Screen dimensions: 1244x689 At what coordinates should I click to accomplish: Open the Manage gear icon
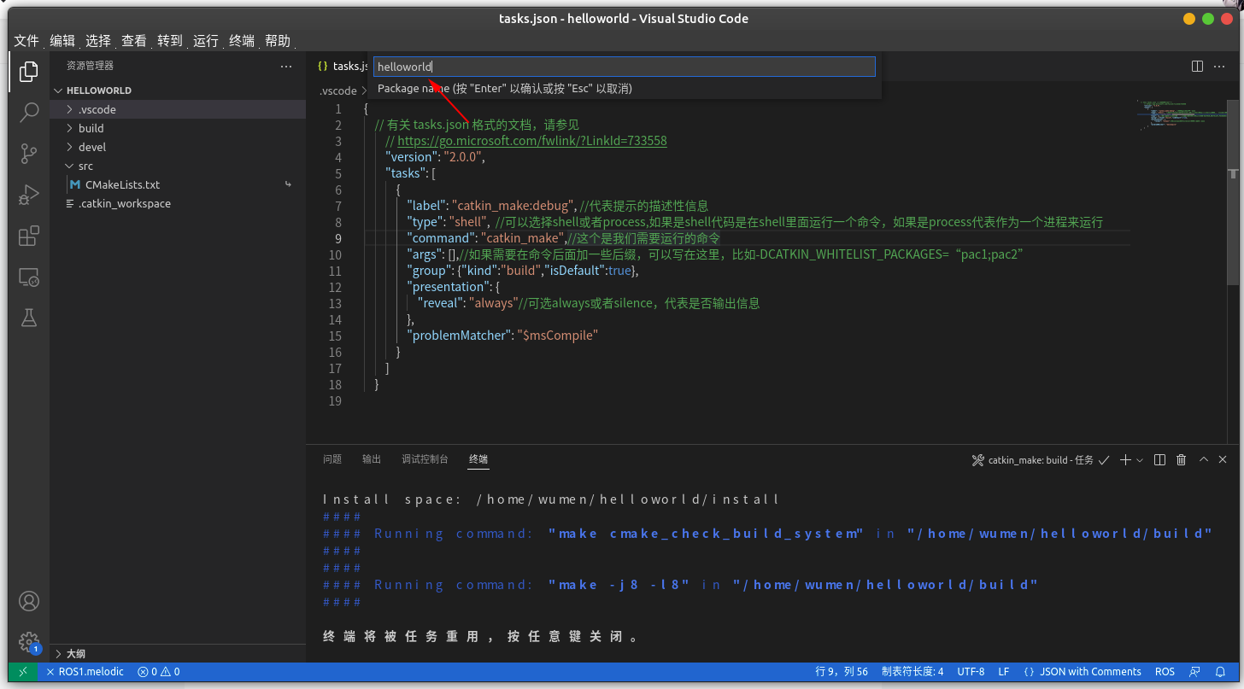tap(29, 641)
